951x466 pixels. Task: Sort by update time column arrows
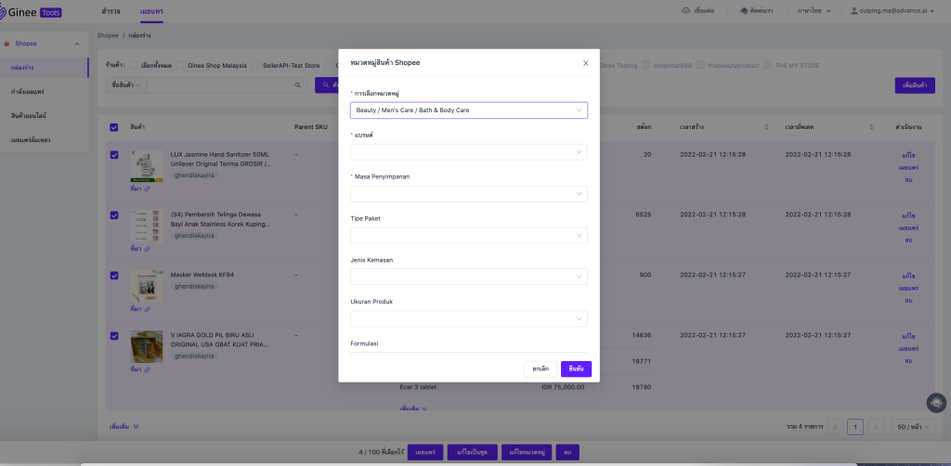coord(871,127)
